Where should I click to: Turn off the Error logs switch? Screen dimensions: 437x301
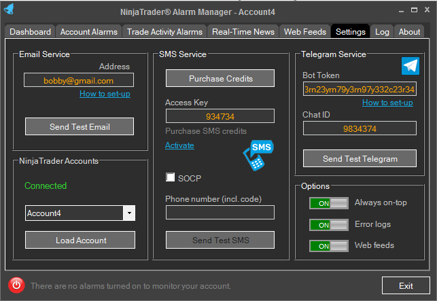point(328,225)
